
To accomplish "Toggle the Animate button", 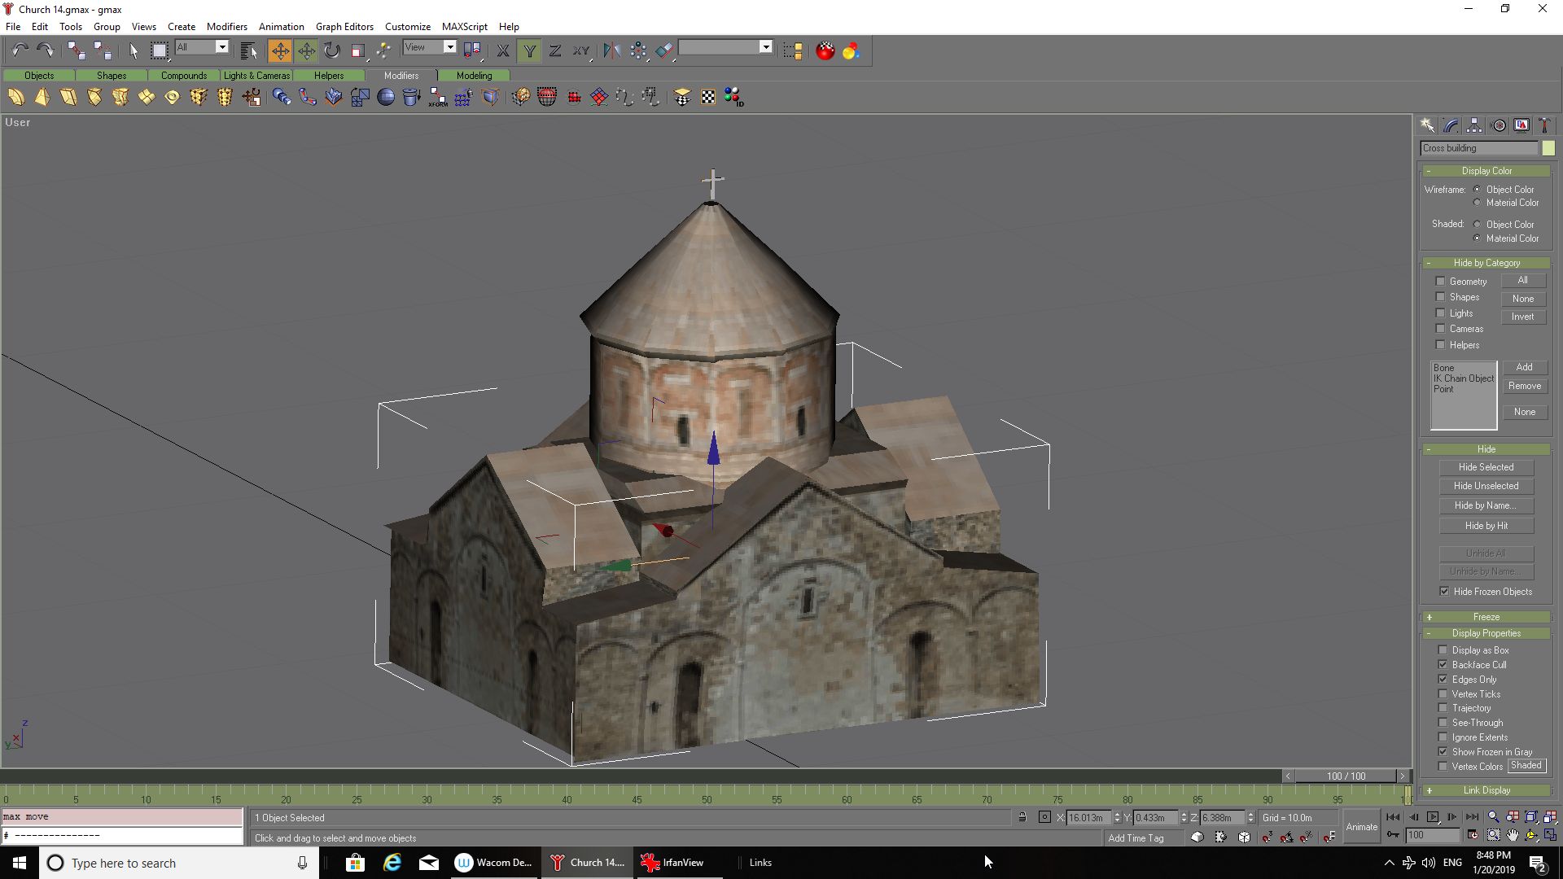I will point(1361,827).
